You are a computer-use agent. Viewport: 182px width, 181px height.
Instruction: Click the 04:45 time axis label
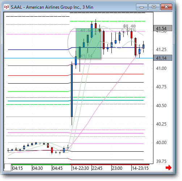click(x=58, y=168)
